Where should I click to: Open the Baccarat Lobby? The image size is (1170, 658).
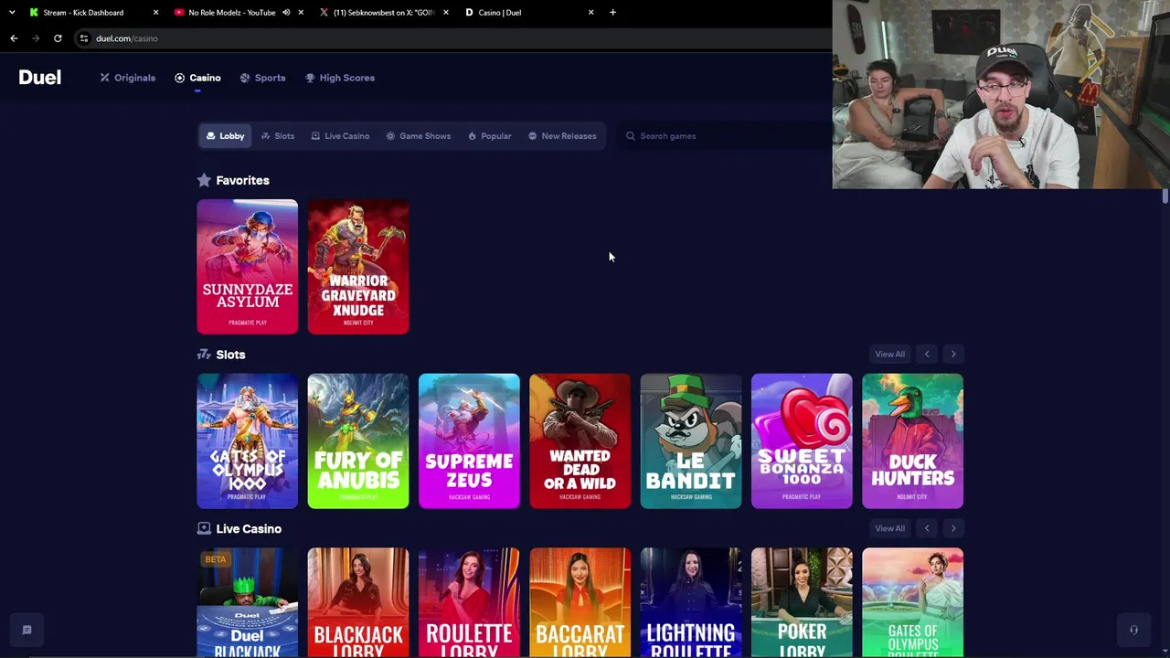(x=580, y=602)
